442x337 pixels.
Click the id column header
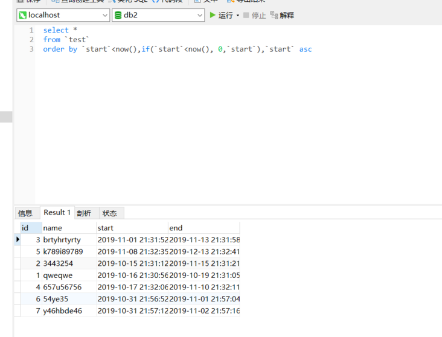click(31, 228)
